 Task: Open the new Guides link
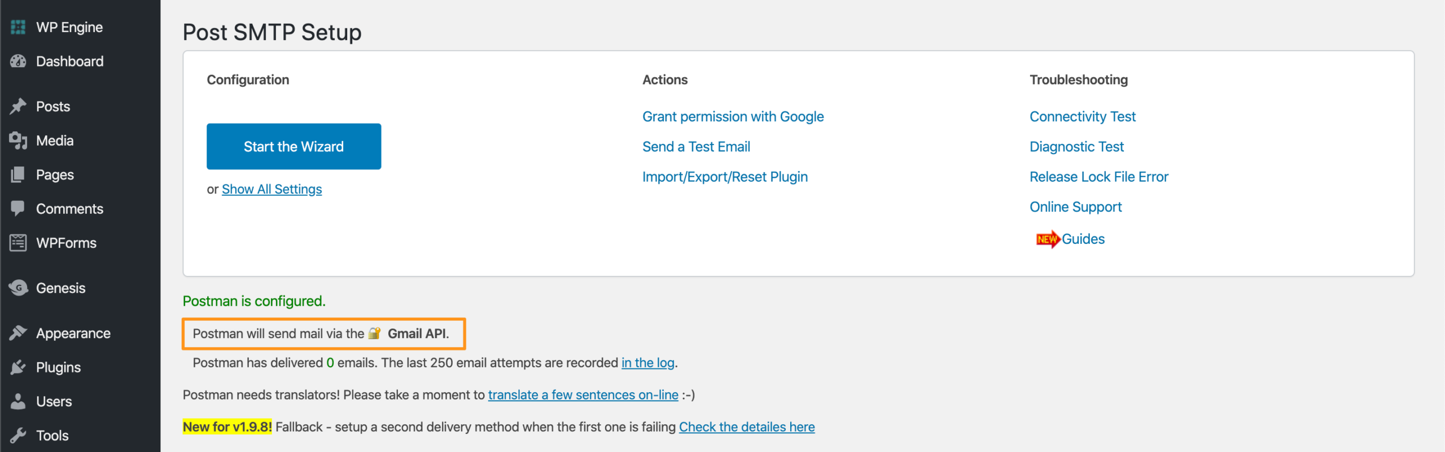pyautogui.click(x=1083, y=239)
